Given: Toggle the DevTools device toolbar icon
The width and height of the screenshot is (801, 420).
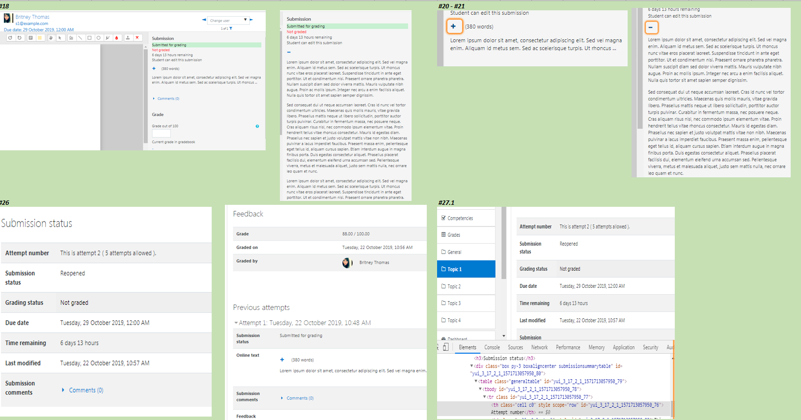Looking at the screenshot, I should tap(446, 347).
